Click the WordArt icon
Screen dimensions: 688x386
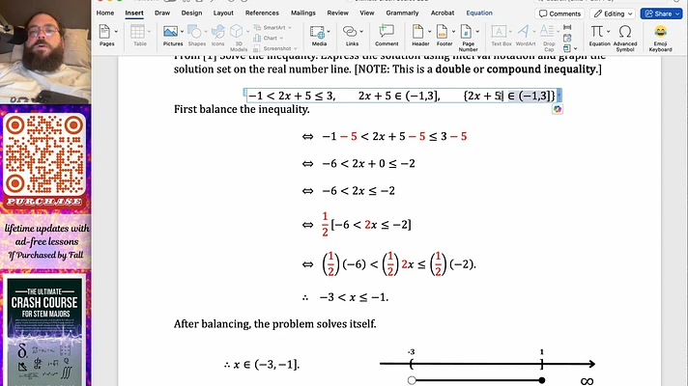523,32
